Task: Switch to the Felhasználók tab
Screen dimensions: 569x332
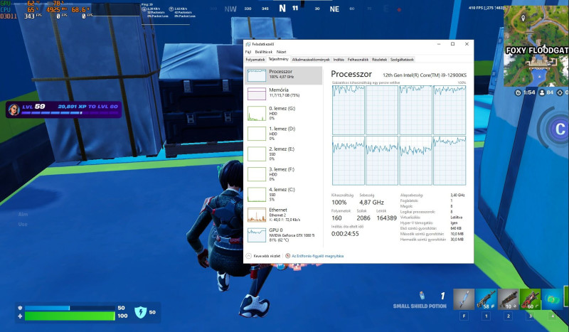Action: click(x=358, y=60)
